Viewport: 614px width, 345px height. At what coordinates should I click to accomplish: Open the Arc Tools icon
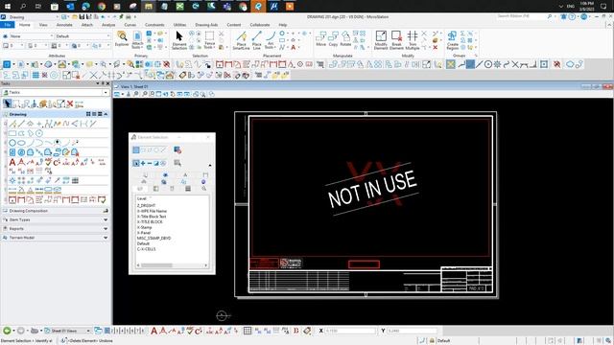[x=270, y=40]
